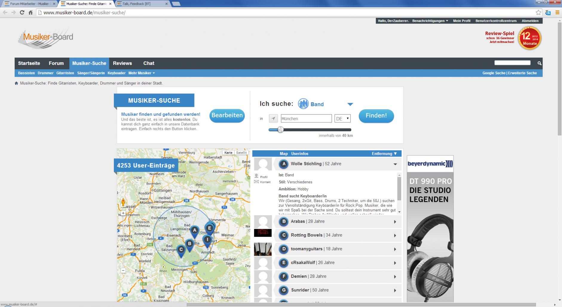The width and height of the screenshot is (562, 307).
Task: Click the dark track of the 40 km slider
Action: 317,130
